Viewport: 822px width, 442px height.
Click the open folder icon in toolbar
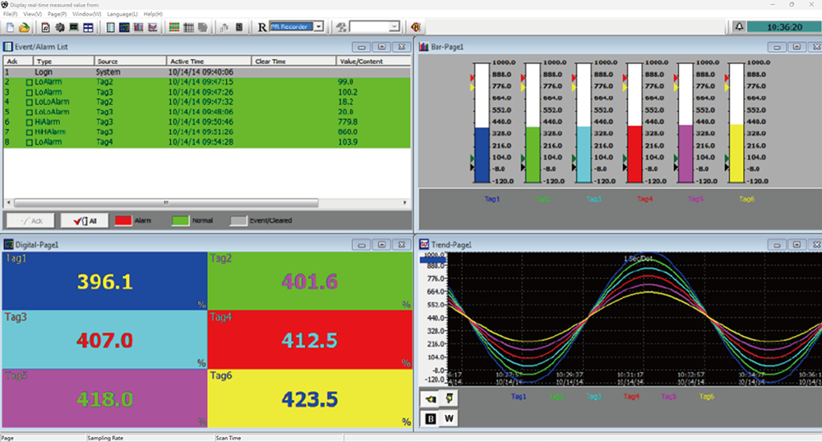tap(25, 27)
